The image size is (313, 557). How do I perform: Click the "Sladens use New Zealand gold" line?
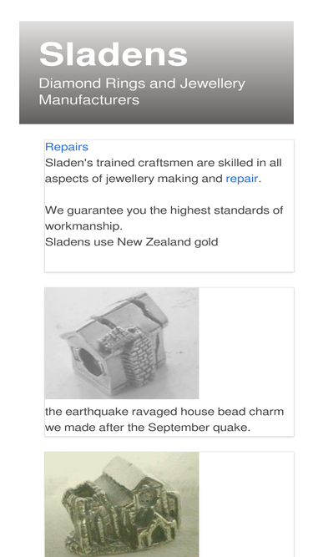tap(131, 241)
